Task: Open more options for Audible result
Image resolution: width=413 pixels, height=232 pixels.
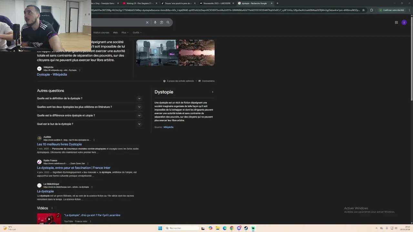Action: point(94,140)
